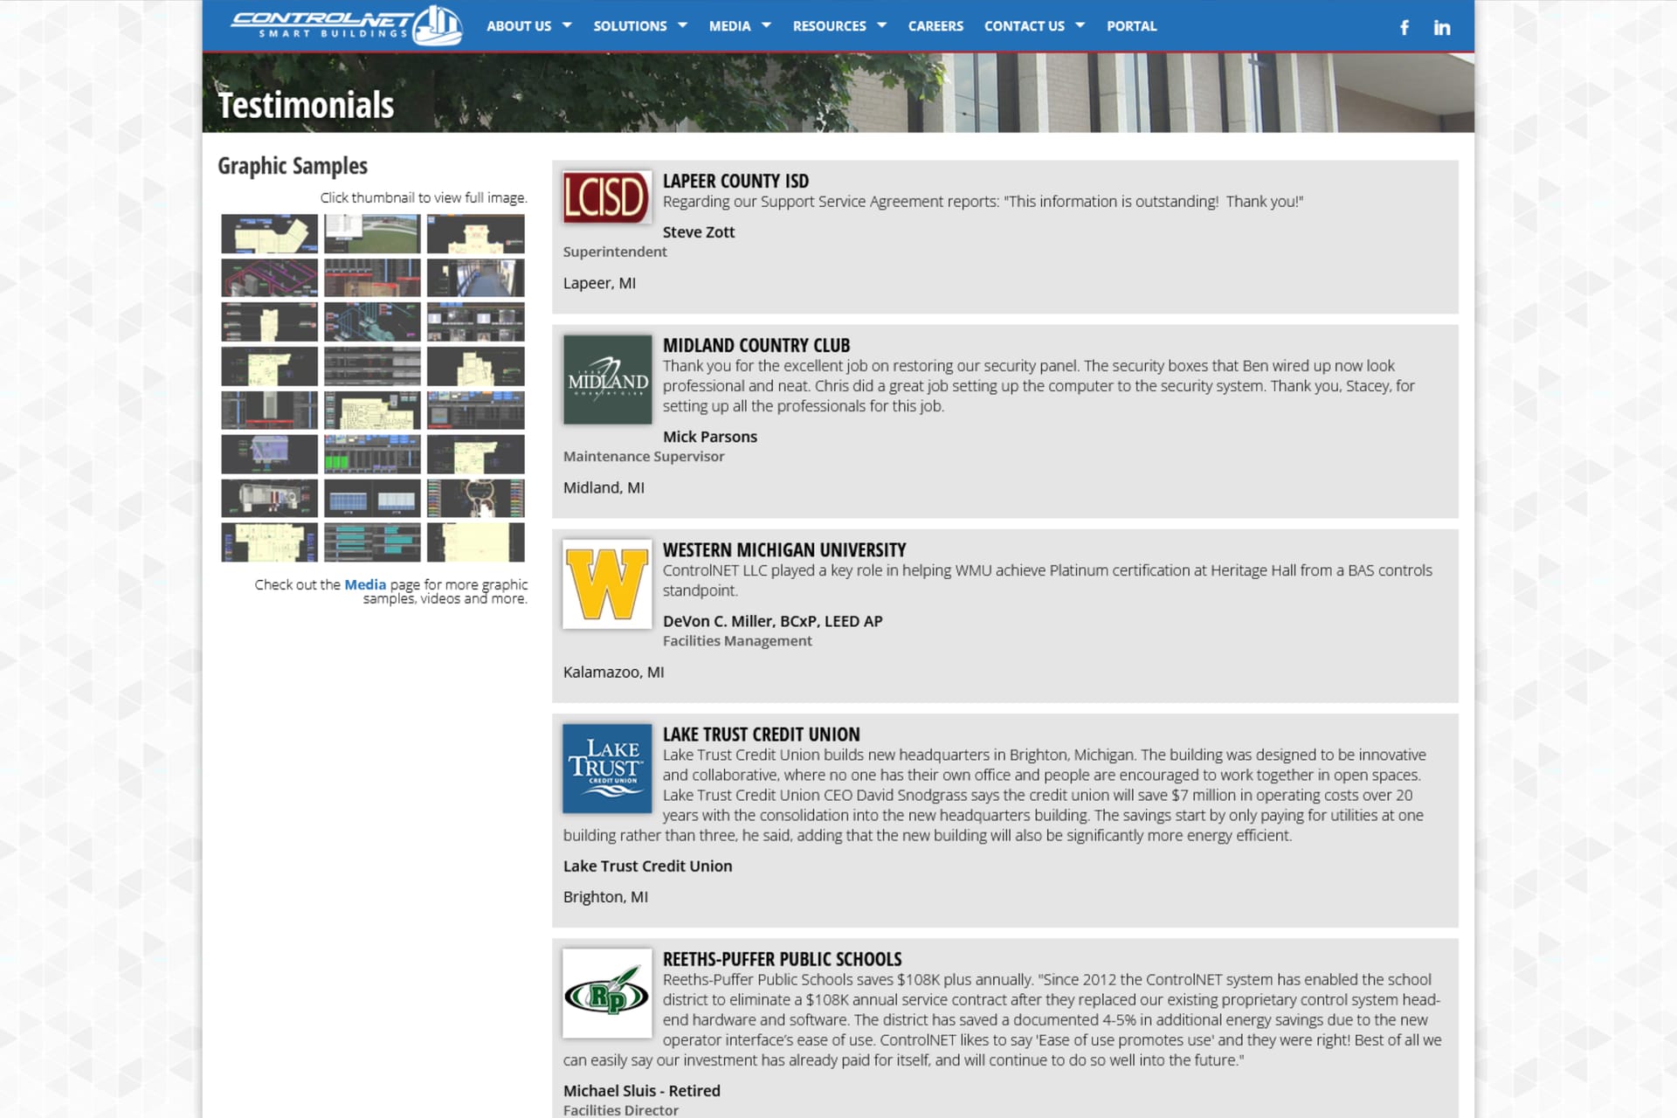
Task: Click the ControlNET Smart Buildings logo
Action: tap(346, 25)
